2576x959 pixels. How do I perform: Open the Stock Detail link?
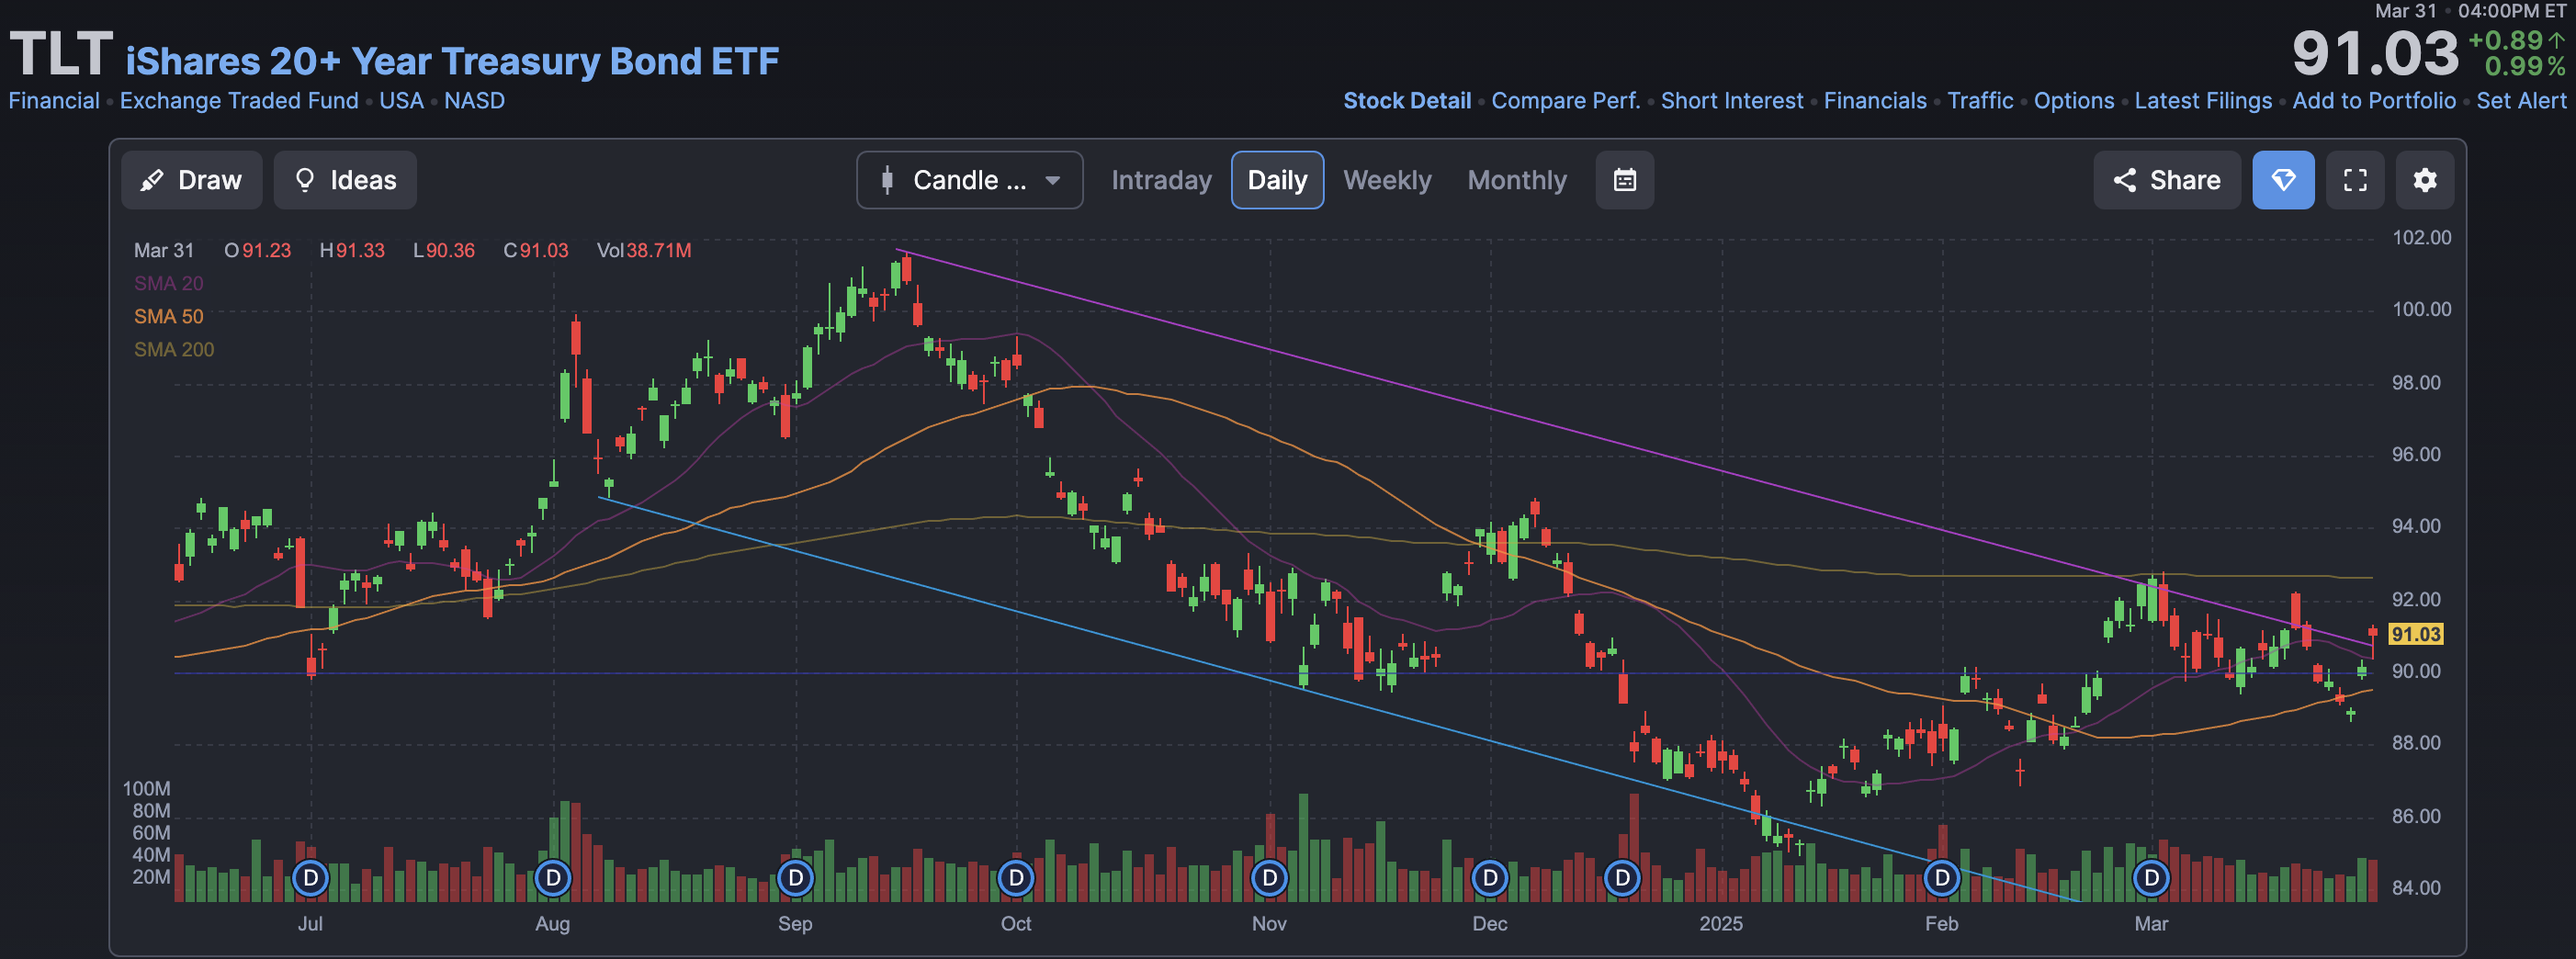click(1407, 101)
